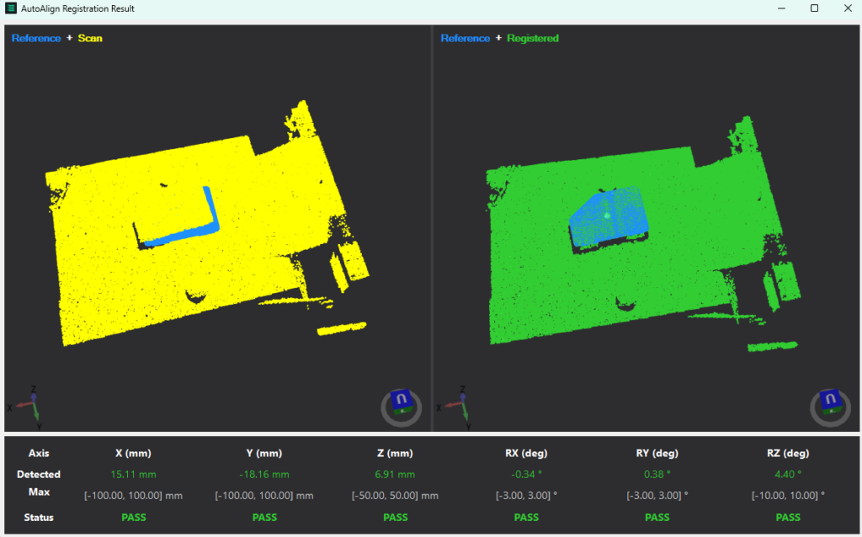Image resolution: width=862 pixels, height=537 pixels.
Task: Click the green face of the left navigation cube
Action: (402, 412)
